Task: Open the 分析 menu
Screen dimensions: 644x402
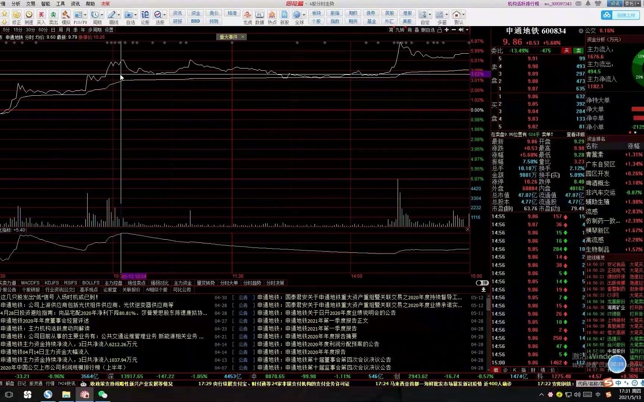Action: coord(16,4)
